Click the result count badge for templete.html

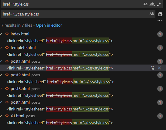coord(160,48)
